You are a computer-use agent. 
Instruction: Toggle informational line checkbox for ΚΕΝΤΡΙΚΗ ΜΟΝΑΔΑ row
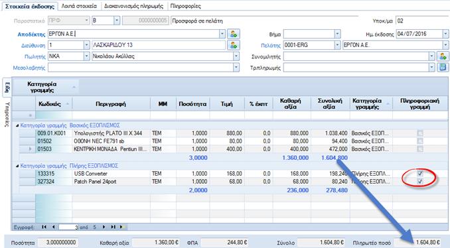[420, 149]
